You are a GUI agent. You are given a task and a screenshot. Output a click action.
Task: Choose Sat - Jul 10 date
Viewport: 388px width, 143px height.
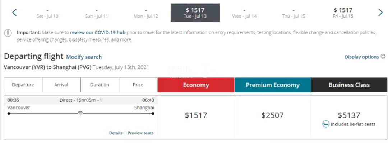coord(47,14)
